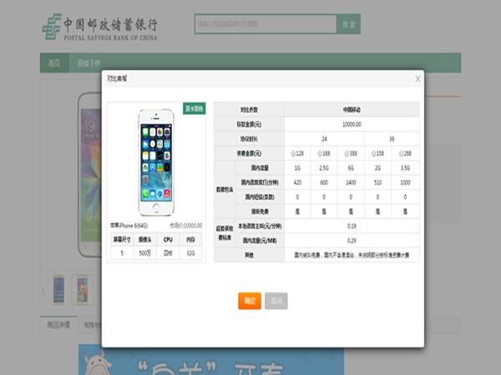
Task: Close the plan comparison dialog with X
Action: [417, 79]
